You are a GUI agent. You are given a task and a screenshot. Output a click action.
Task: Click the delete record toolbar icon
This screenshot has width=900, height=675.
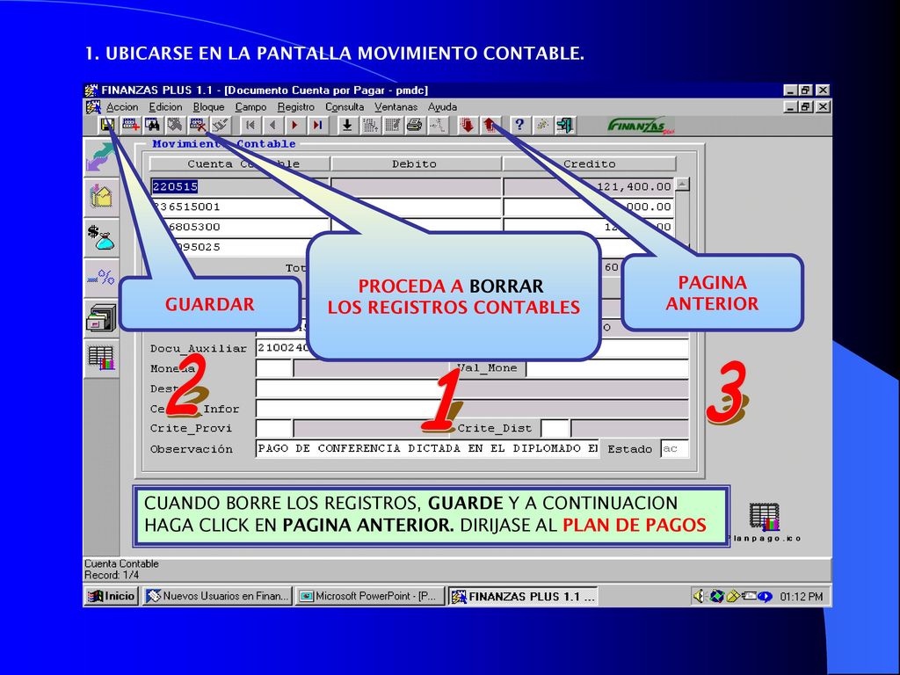[x=198, y=125]
